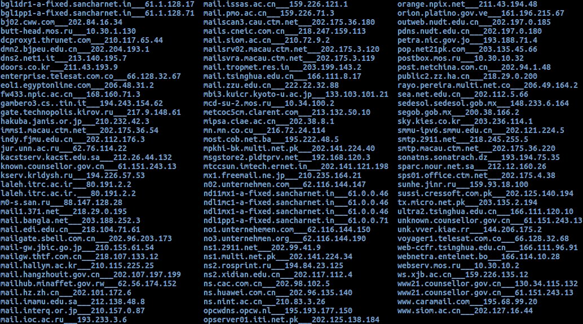Select the mailgate.sbell.com.cn entry

pos(86,238)
